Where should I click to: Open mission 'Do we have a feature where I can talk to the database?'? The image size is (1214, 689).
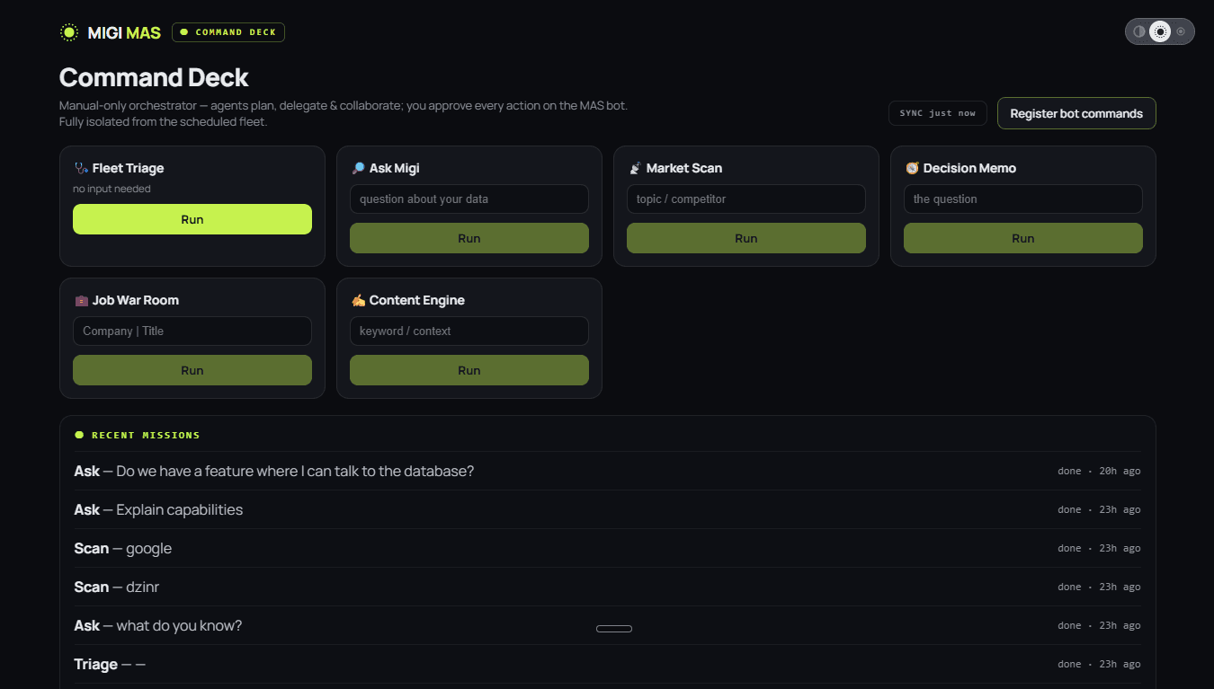coord(607,471)
